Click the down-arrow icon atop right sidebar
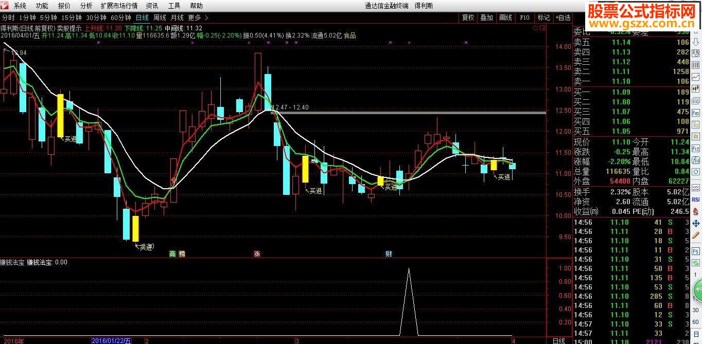The width and height of the screenshot is (702, 344). pos(695,41)
